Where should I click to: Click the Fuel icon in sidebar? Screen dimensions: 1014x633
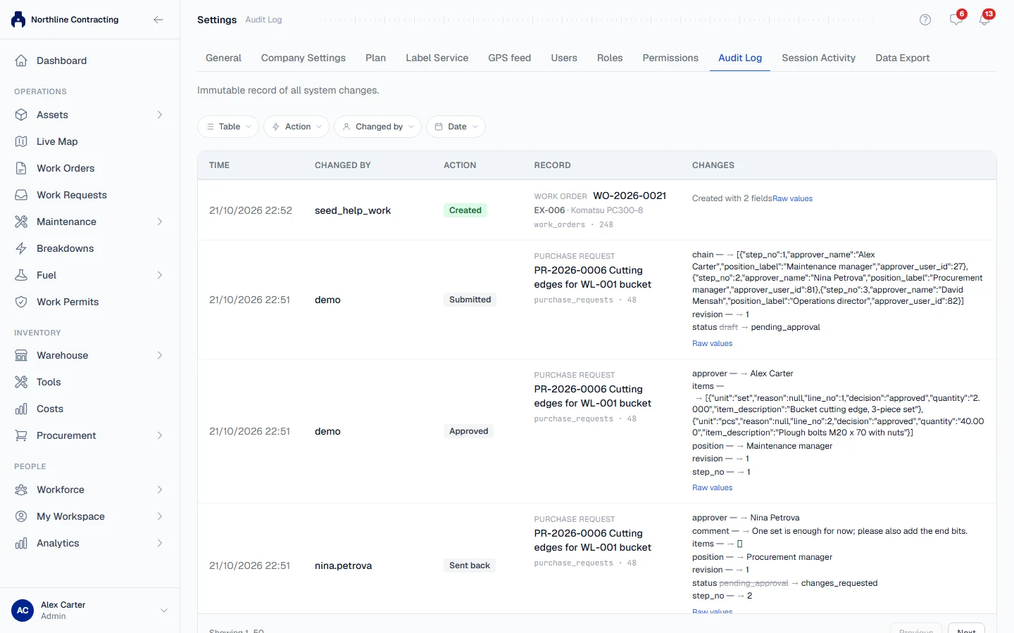21,275
